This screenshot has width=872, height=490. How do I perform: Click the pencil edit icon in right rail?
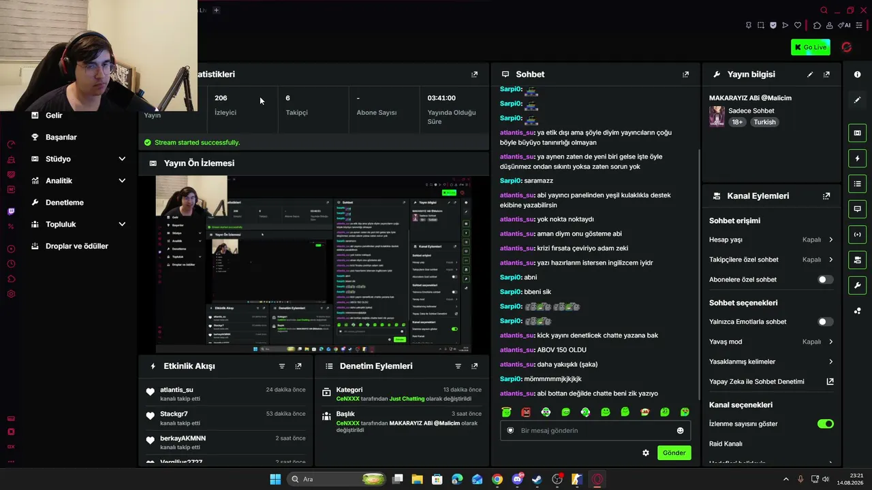(x=857, y=99)
